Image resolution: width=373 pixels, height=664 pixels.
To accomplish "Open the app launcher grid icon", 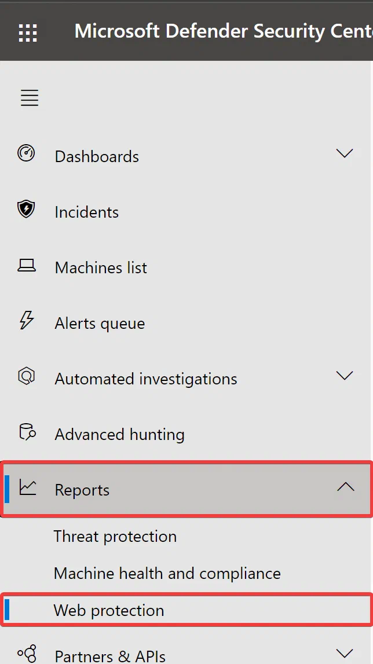I will pos(28,33).
